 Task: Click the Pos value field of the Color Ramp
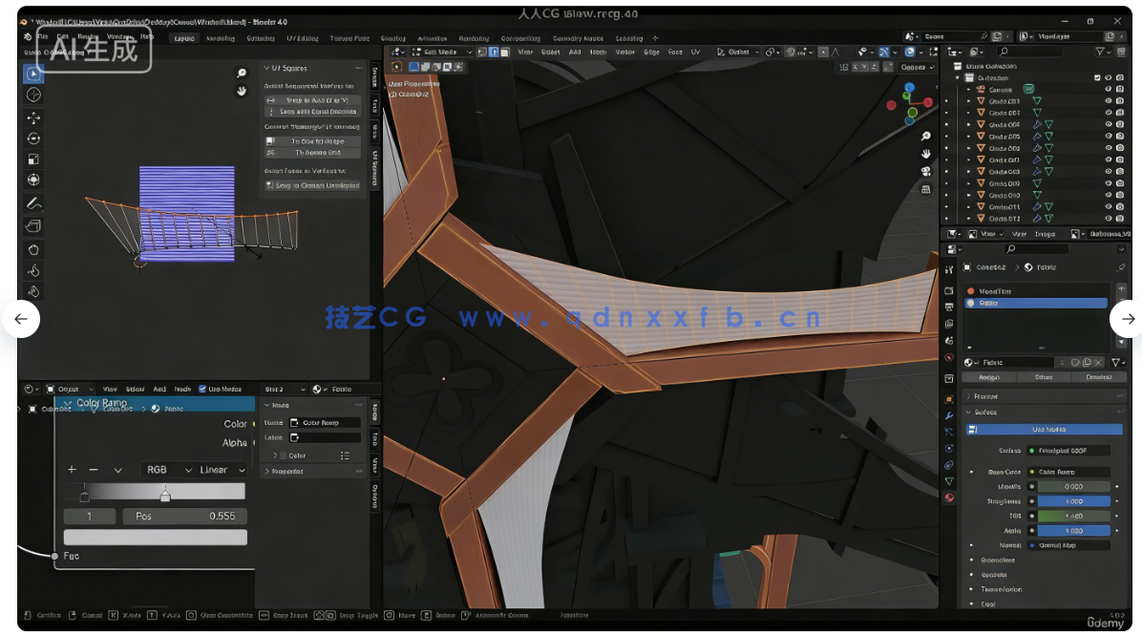coord(186,516)
